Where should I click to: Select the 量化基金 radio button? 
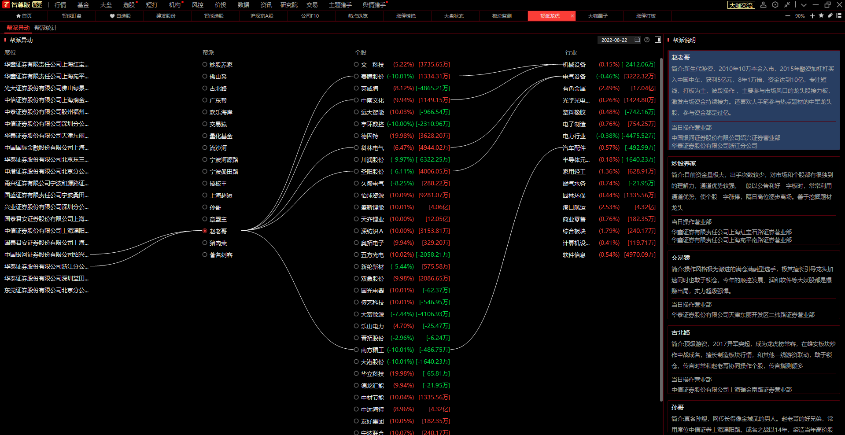(x=205, y=136)
